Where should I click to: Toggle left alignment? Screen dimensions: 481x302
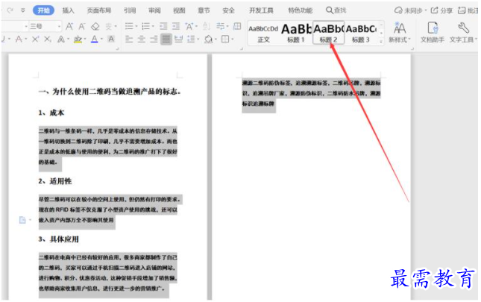(x=129, y=40)
